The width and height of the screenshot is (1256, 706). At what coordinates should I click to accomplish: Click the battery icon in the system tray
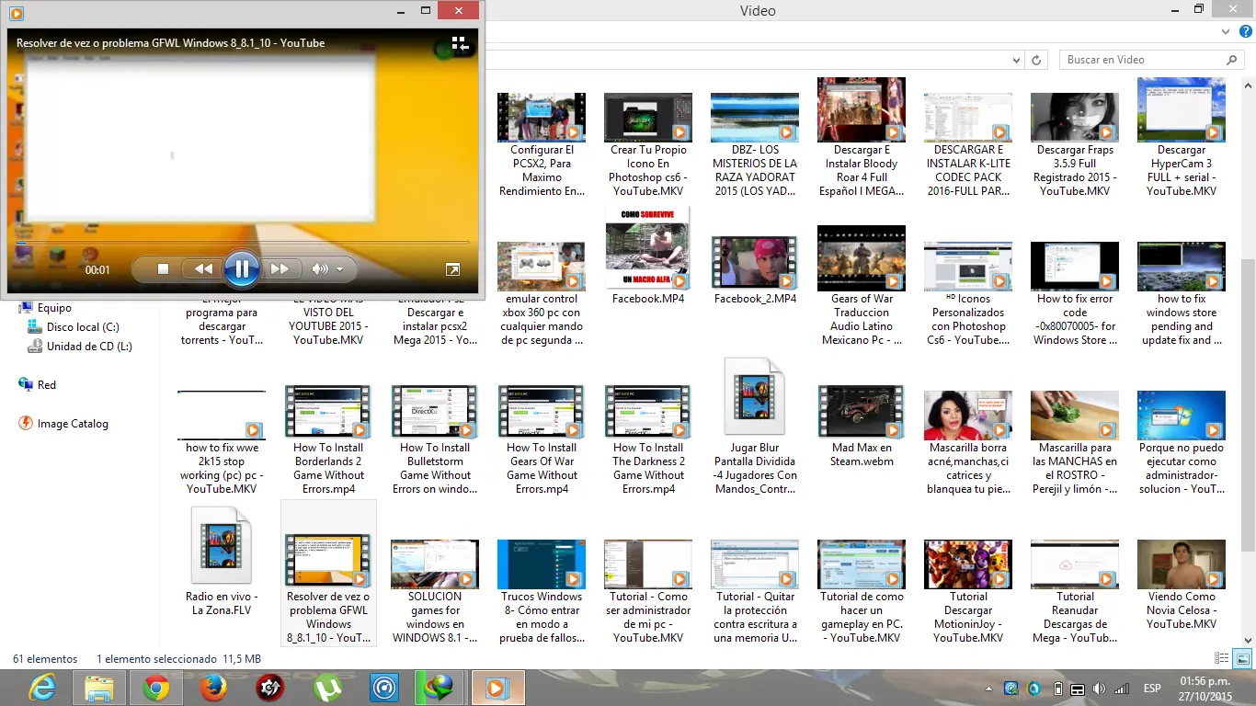click(1057, 688)
